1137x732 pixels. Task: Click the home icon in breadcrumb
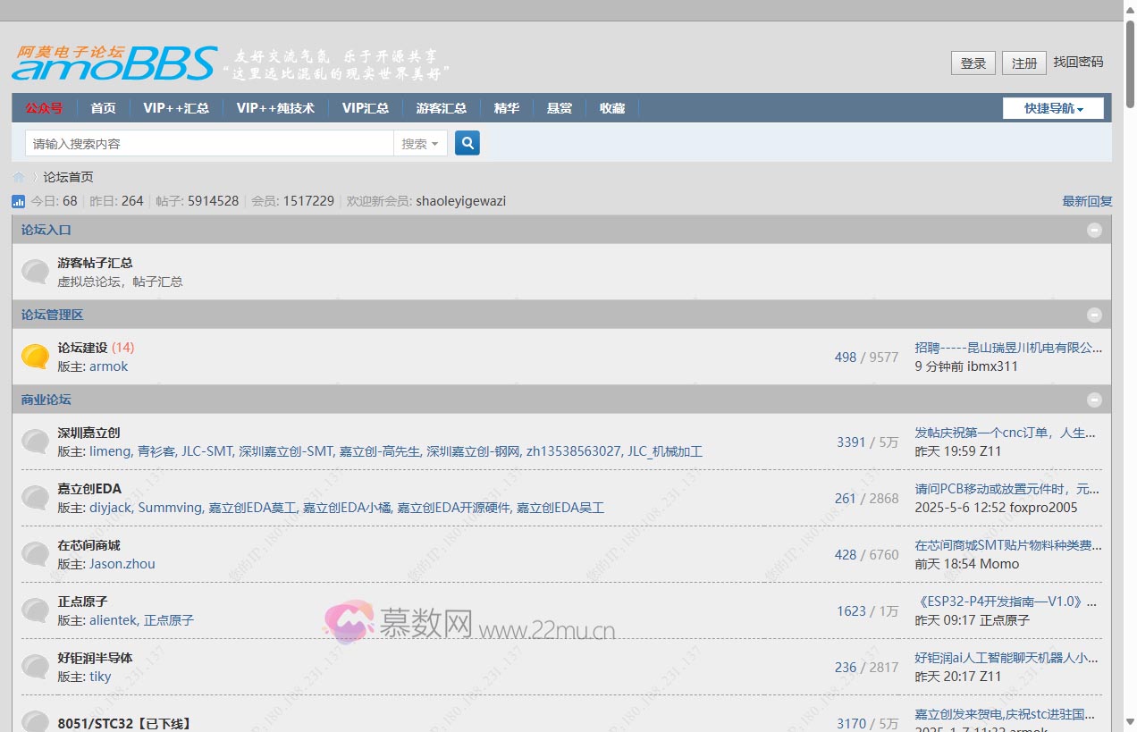pos(19,177)
